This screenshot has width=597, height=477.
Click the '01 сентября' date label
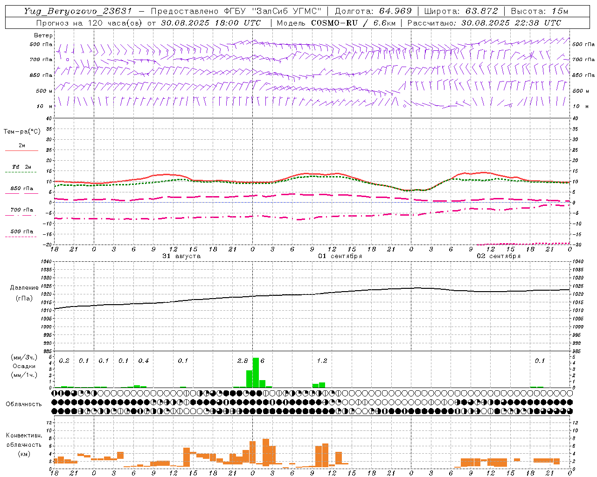(x=340, y=256)
